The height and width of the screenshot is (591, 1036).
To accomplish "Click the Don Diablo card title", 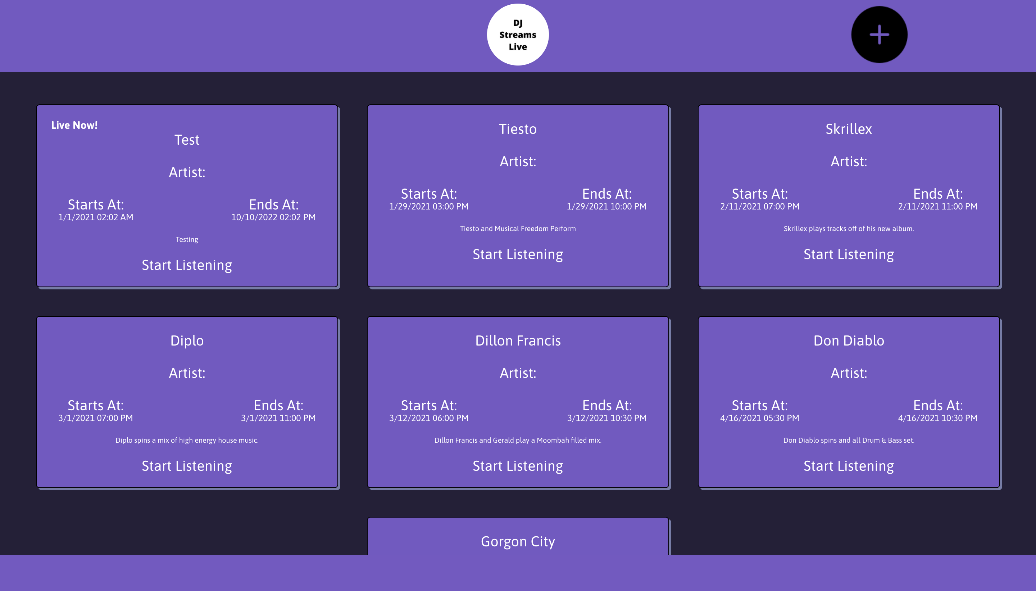I will (x=849, y=340).
